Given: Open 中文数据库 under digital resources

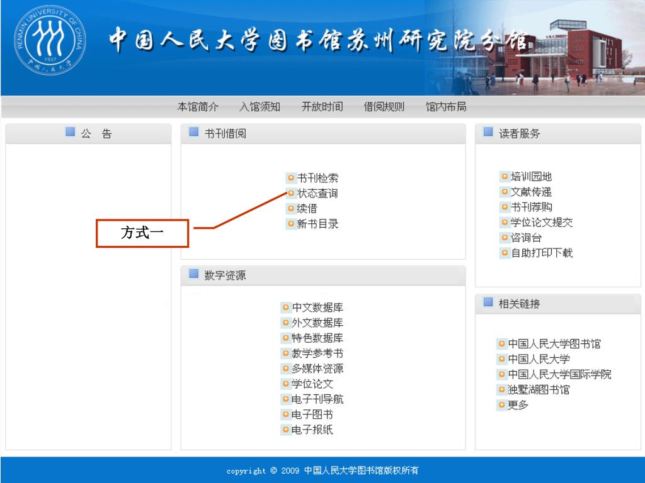Looking at the screenshot, I should click(x=317, y=307).
